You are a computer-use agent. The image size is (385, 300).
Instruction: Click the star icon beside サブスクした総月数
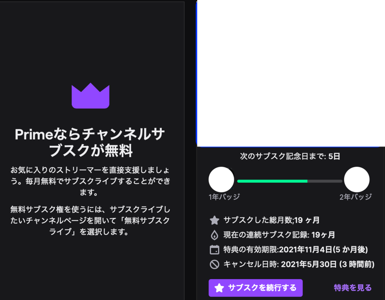click(x=214, y=220)
